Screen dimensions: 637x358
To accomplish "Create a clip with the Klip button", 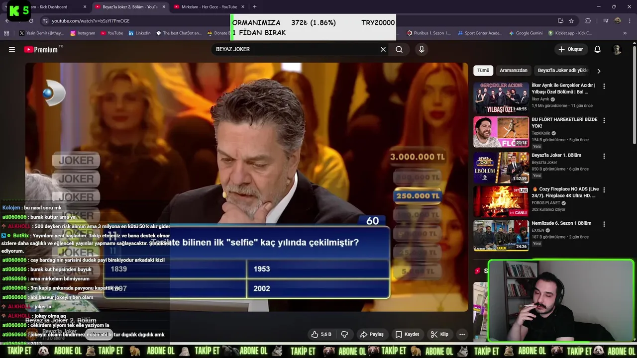I will click(439, 334).
